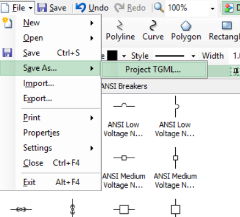Select the Curve drawing tool
Image resolution: width=240 pixels, height=217 pixels.
pyautogui.click(x=153, y=31)
